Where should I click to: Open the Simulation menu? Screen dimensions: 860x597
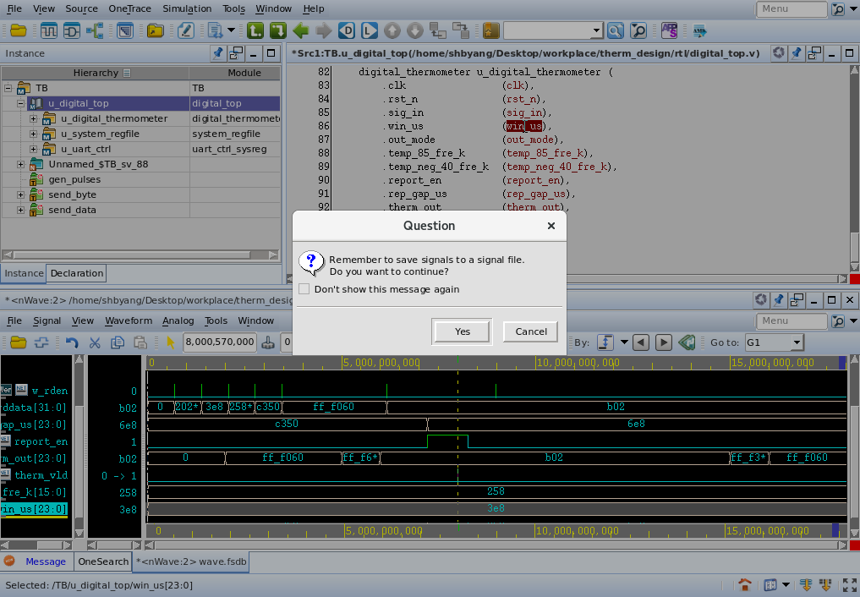187,8
